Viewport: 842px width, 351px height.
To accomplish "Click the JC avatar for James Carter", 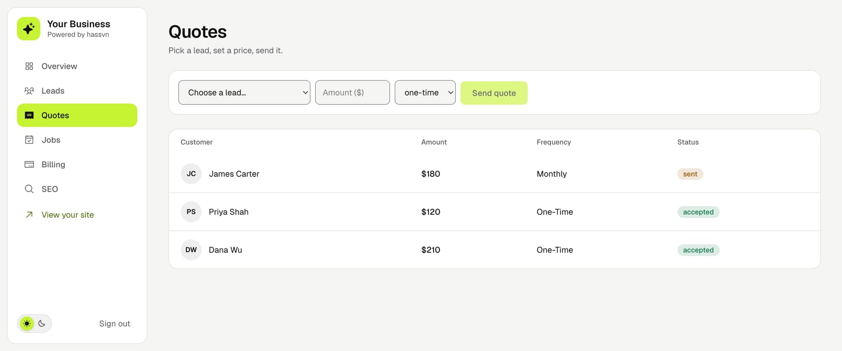I will click(x=191, y=174).
